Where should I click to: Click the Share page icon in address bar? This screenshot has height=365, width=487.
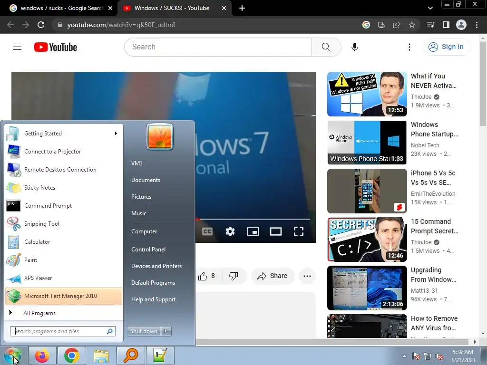point(397,25)
